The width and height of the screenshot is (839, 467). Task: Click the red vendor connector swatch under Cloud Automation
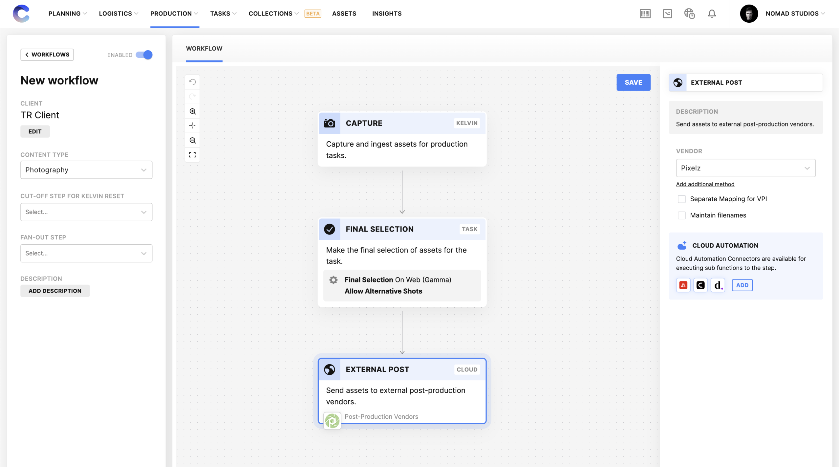coord(683,285)
